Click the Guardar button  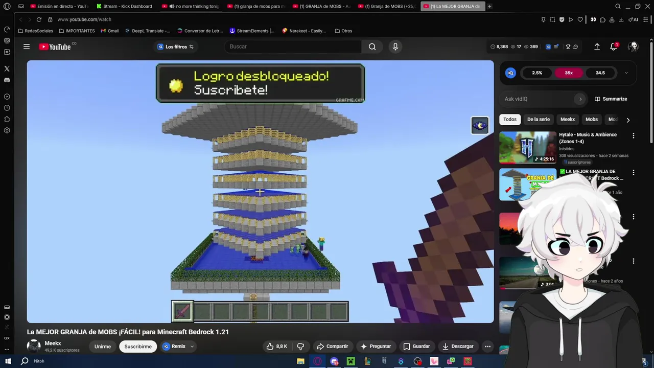tap(416, 346)
